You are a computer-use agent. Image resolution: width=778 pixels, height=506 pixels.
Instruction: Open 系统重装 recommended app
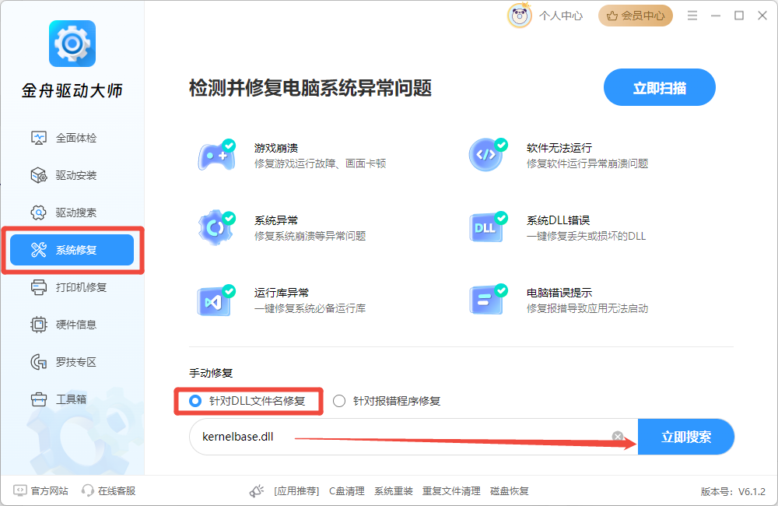394,491
